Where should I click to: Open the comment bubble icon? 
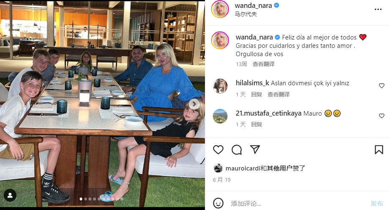click(237, 150)
